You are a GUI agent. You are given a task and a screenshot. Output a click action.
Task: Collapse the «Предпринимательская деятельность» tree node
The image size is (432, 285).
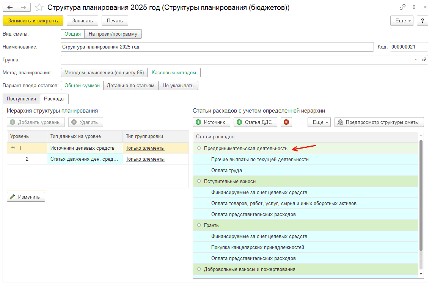pos(199,149)
